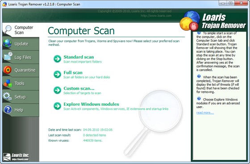Visit the http://www.loaris.com header link
The width and height of the screenshot is (250, 164).
click(x=156, y=16)
